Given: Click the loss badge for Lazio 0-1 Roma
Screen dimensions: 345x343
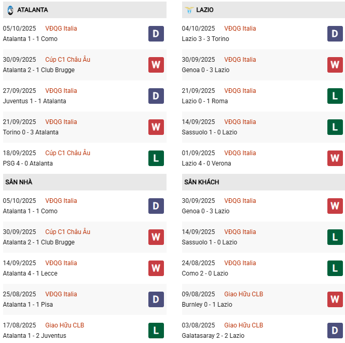Looking at the screenshot, I should pos(335,96).
